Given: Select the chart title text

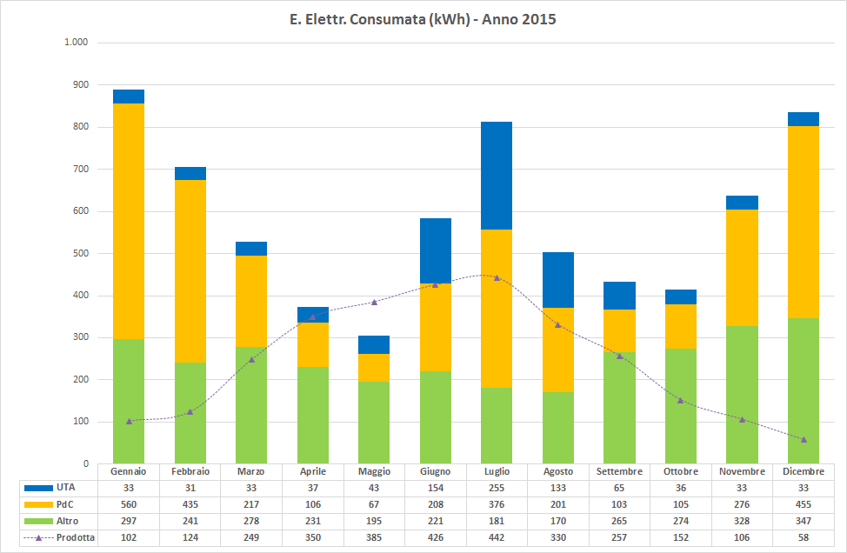Looking at the screenshot, I should click(423, 19).
